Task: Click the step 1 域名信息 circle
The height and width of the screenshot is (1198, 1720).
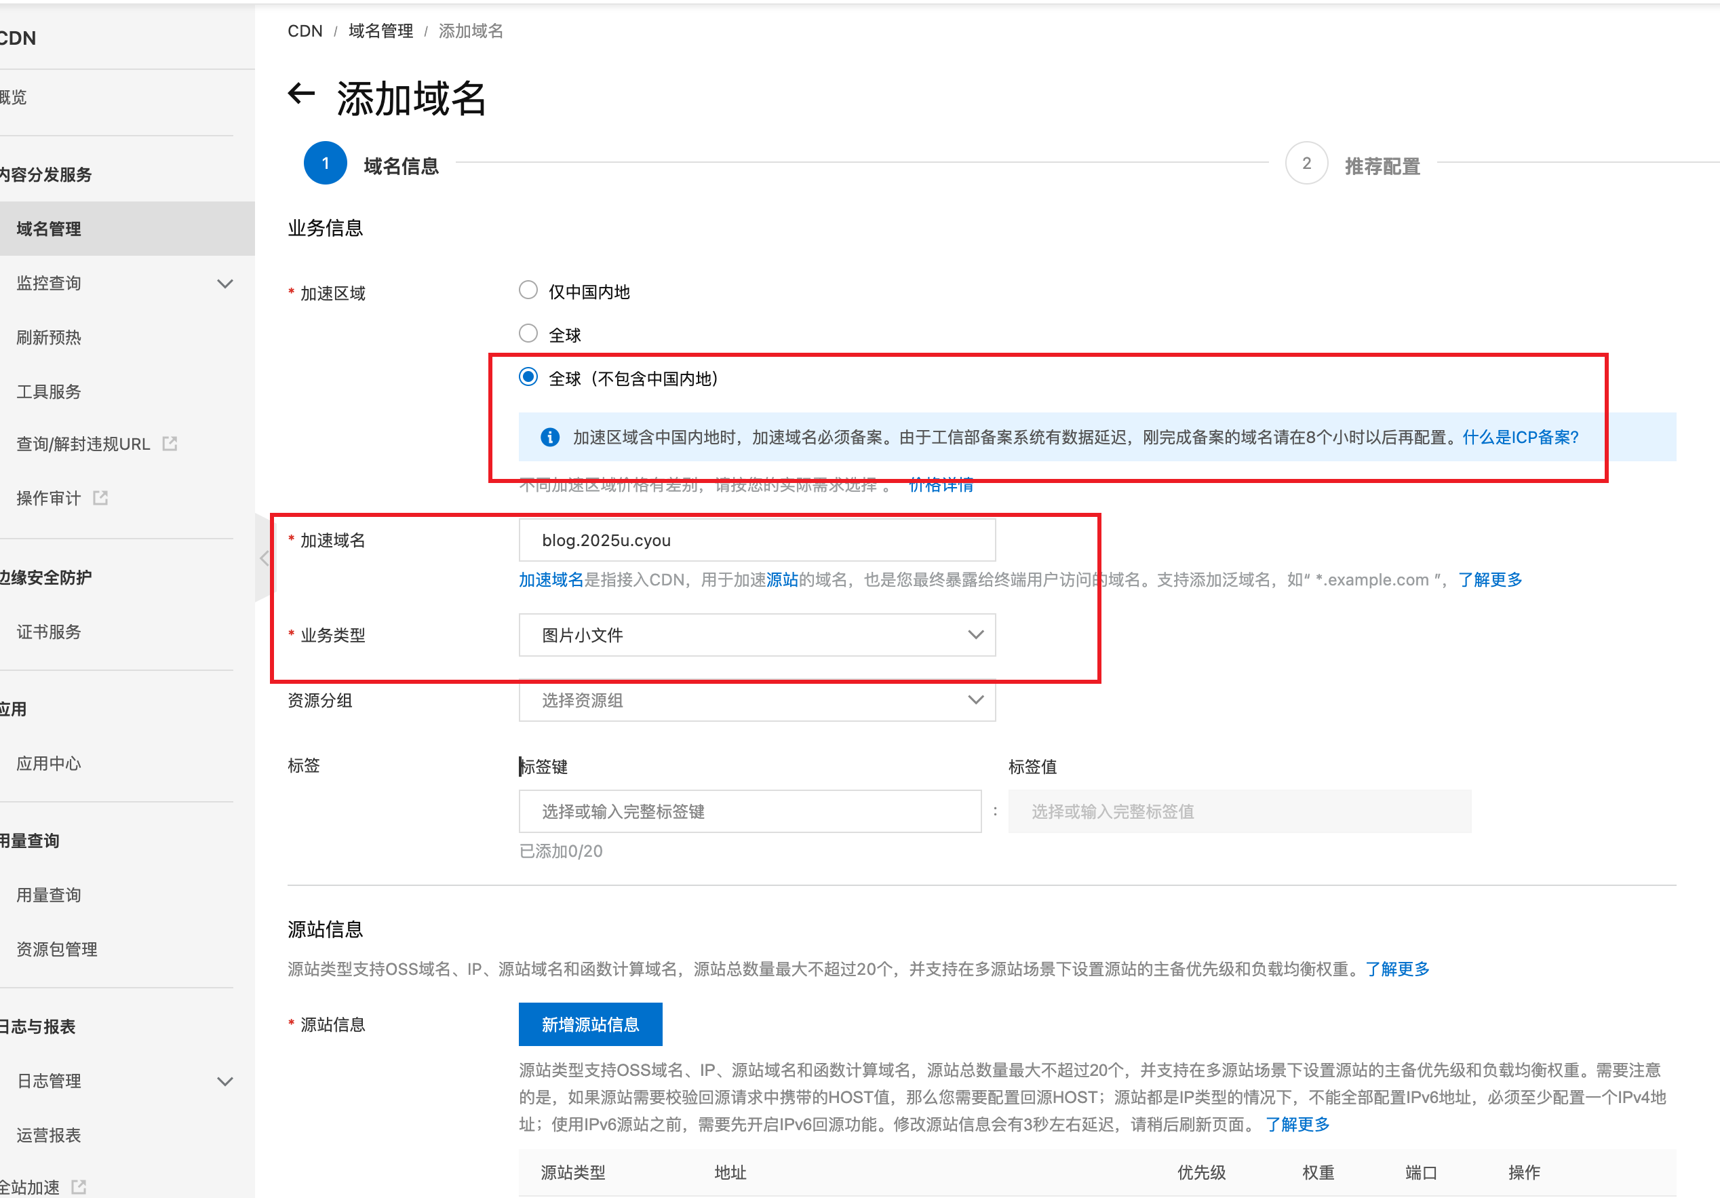Action: [x=325, y=163]
